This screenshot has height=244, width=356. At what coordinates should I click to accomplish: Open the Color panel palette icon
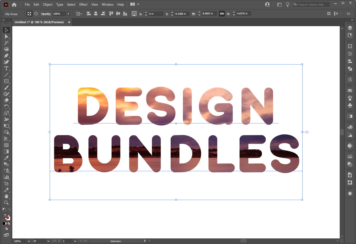[x=350, y=127]
